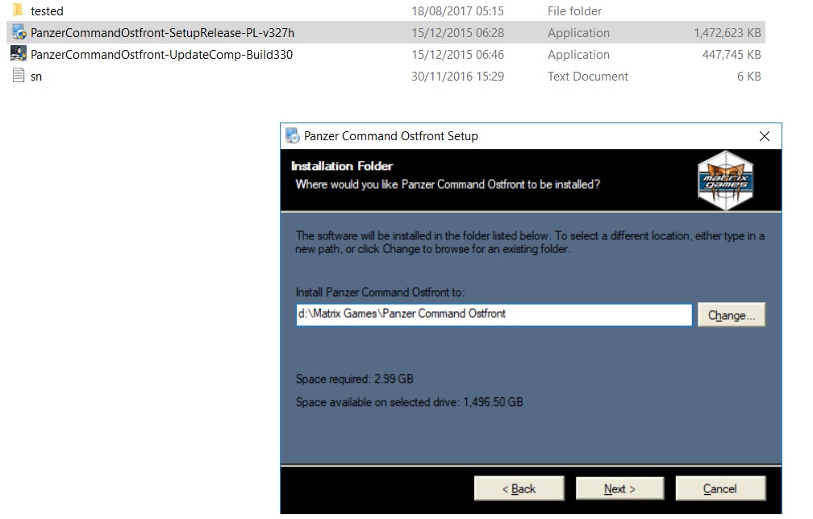Viewport: 813px width, 519px height.
Task: Click the SetupRelease-PL-v327h installer icon
Action: point(19,32)
